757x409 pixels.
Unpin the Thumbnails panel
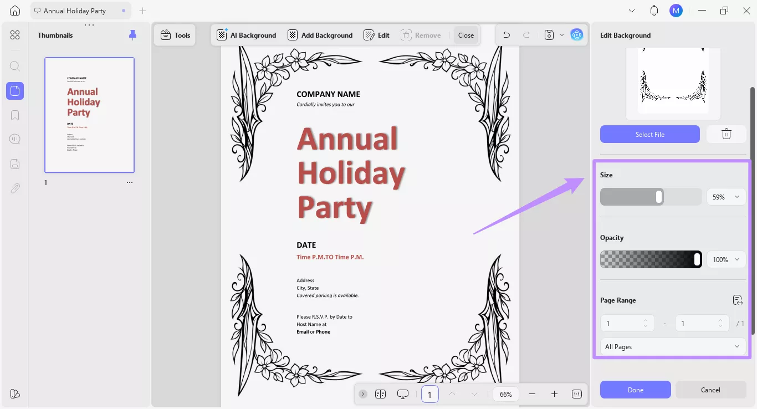point(132,34)
